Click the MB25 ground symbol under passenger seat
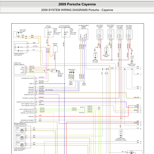Screen dimensions: 154x154 point(121,133)
